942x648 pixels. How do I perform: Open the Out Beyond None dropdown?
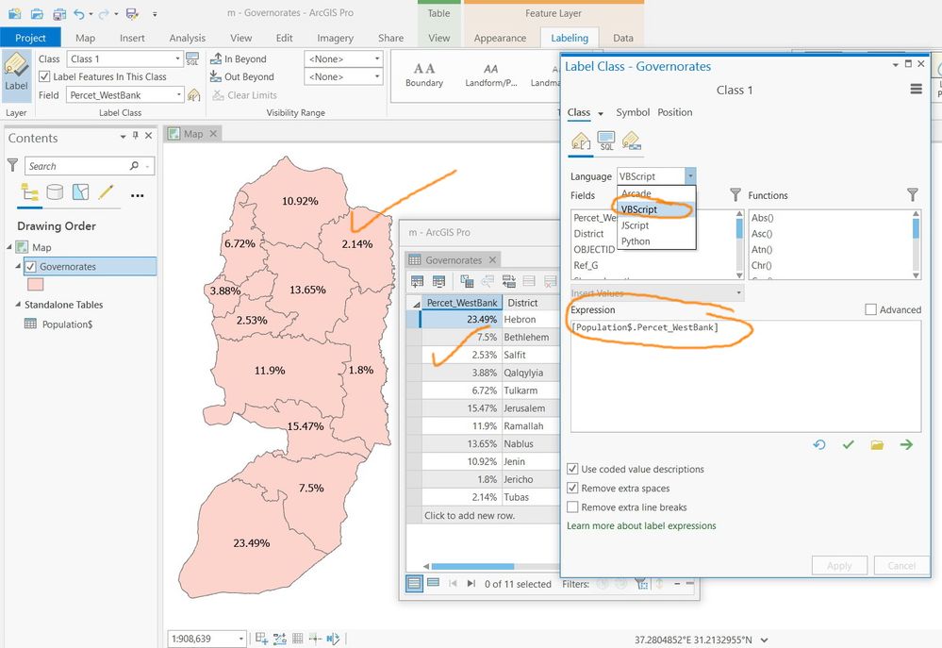[376, 76]
